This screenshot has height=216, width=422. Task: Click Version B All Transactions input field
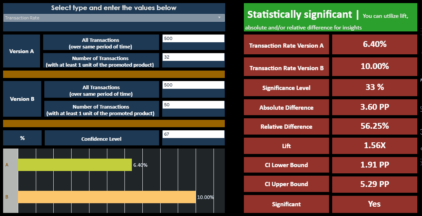pos(193,85)
